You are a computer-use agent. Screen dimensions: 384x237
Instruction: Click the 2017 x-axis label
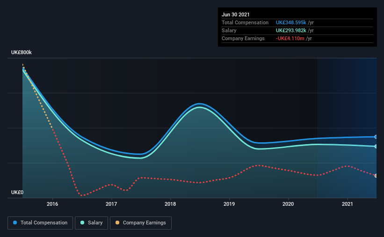pos(111,204)
